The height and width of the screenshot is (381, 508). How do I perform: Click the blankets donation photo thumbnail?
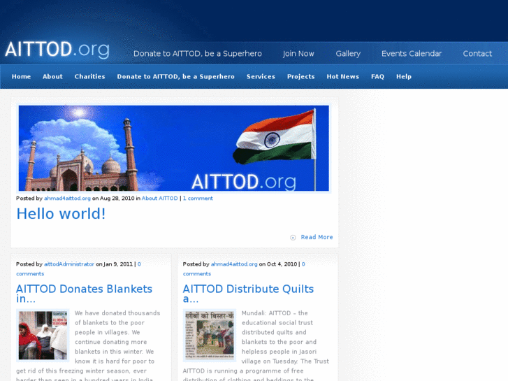click(x=43, y=336)
